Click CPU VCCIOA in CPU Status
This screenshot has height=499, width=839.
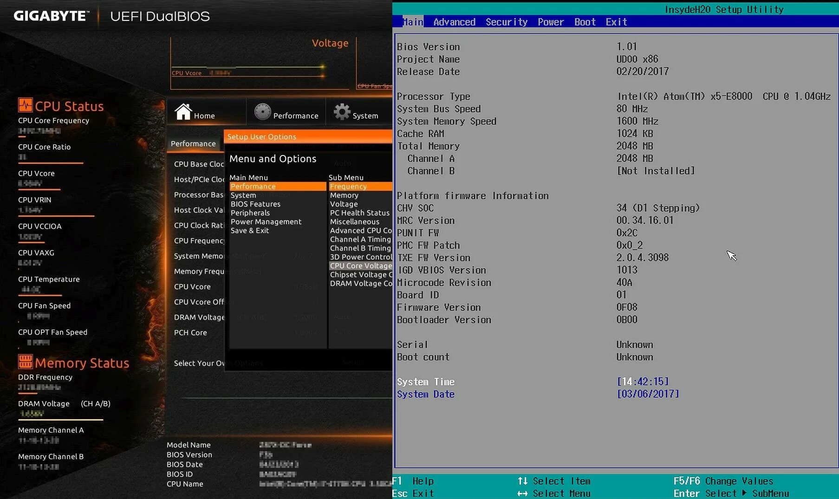click(39, 226)
